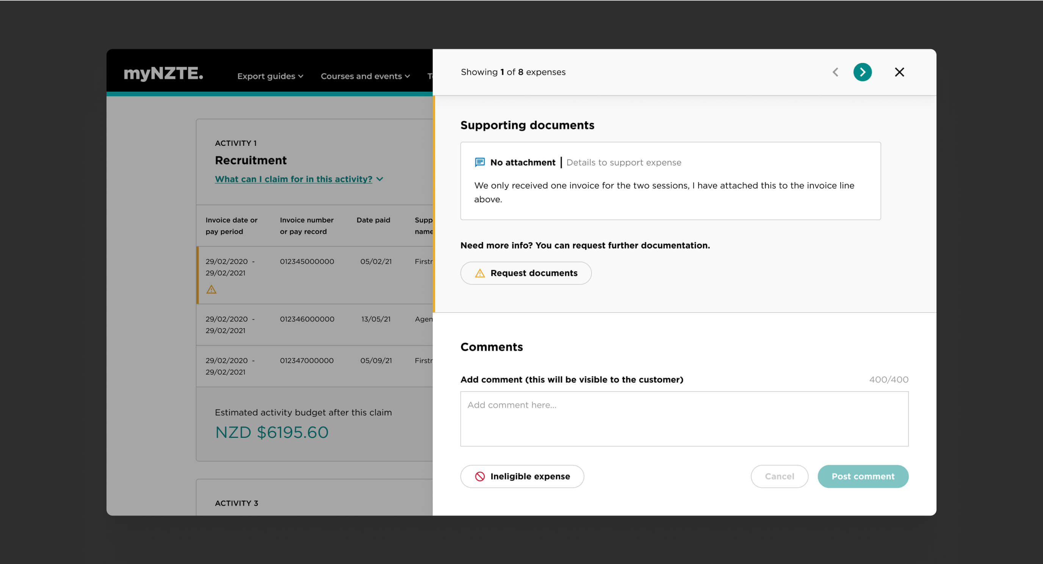The width and height of the screenshot is (1043, 564).
Task: Click the 400/400 character counter
Action: point(889,380)
